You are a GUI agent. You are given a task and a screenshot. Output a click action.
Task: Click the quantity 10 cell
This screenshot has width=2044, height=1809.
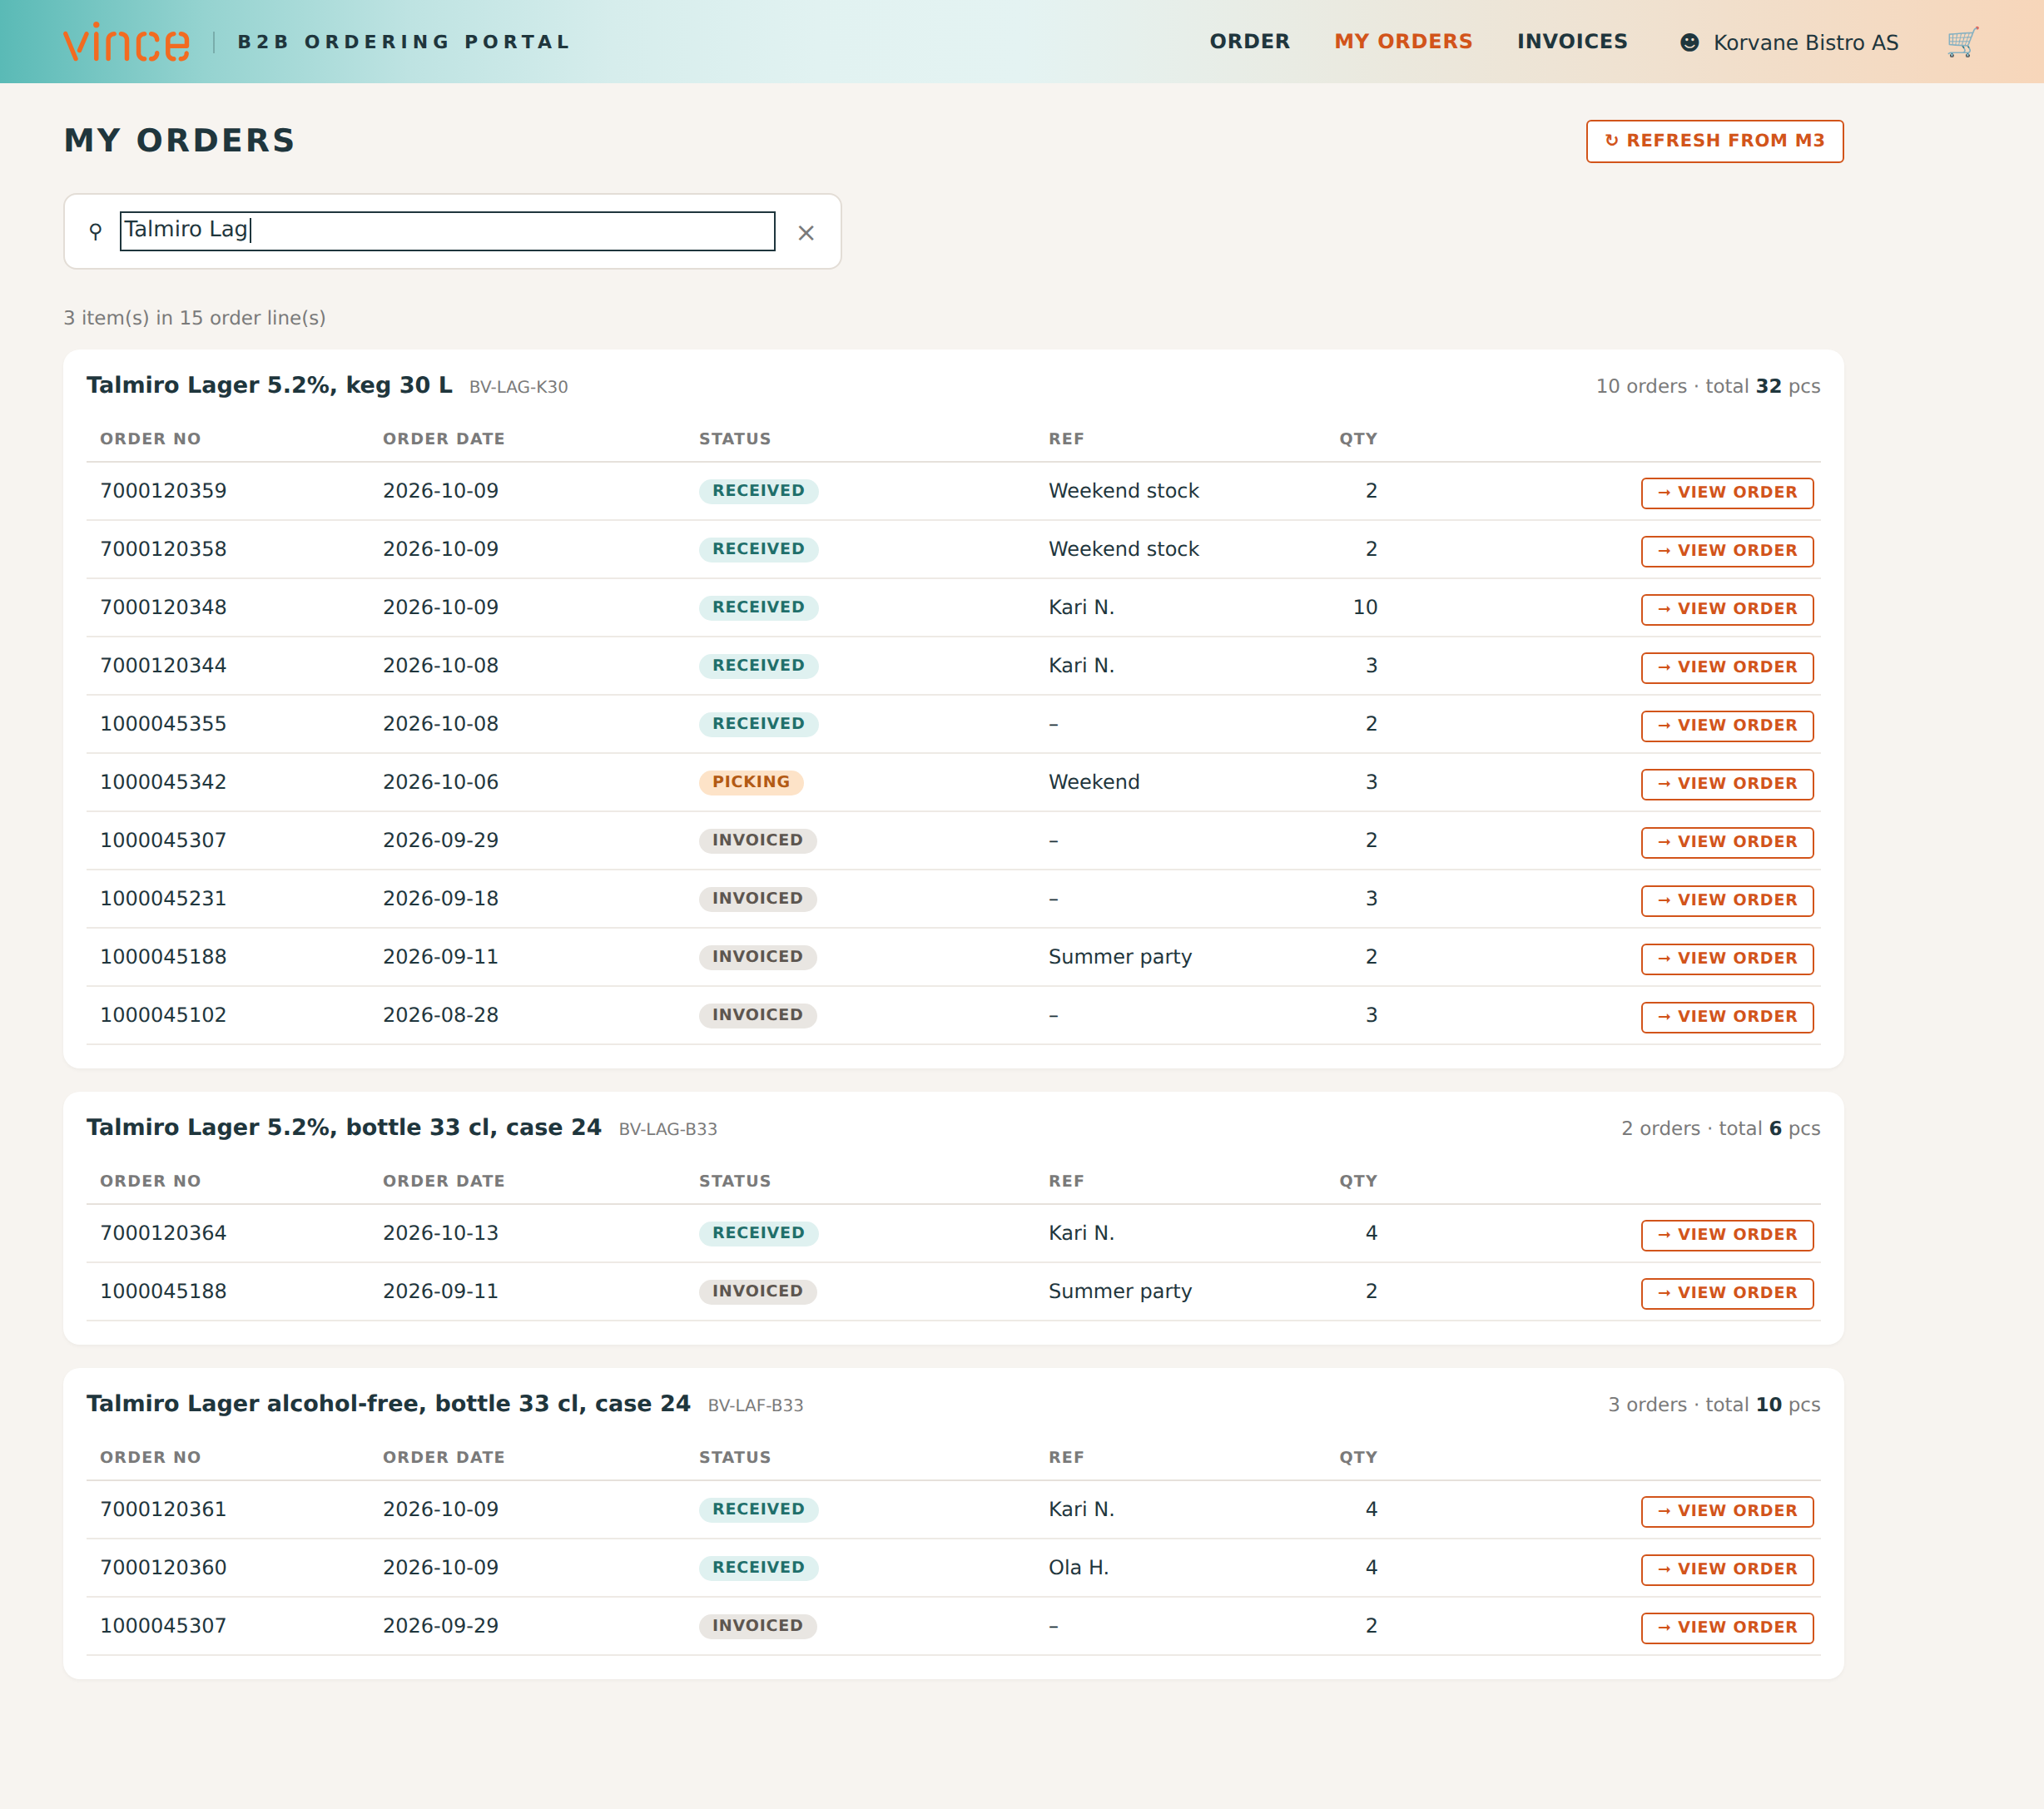pyautogui.click(x=1365, y=607)
